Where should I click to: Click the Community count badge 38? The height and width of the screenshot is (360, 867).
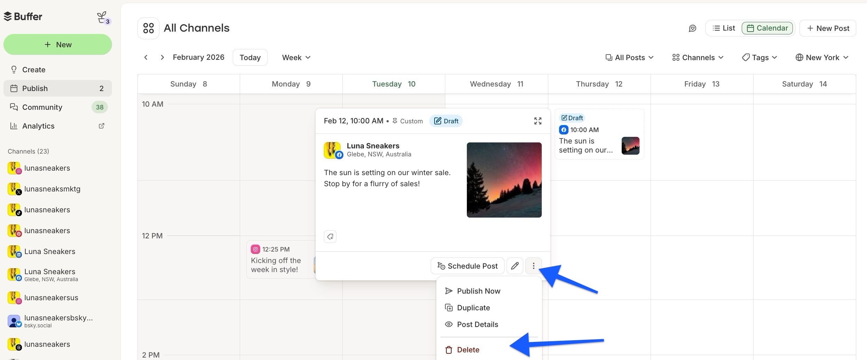pyautogui.click(x=100, y=107)
